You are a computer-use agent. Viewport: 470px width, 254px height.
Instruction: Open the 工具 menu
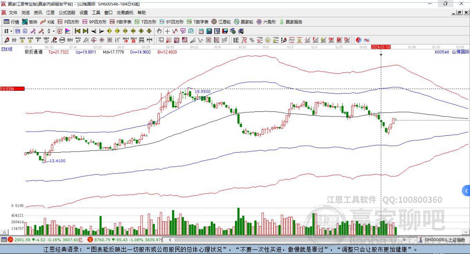click(96, 12)
